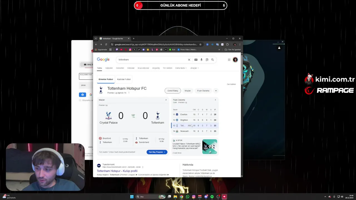356x200 pixels.
Task: Click the Crystal Palace team crest
Action: [108, 116]
